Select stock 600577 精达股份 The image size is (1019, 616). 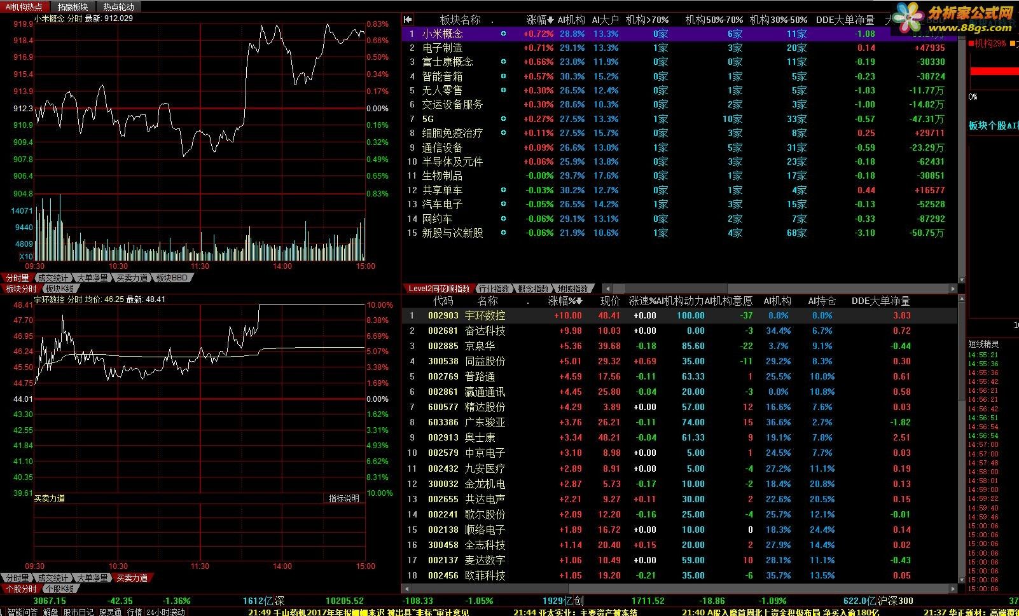[679, 407]
